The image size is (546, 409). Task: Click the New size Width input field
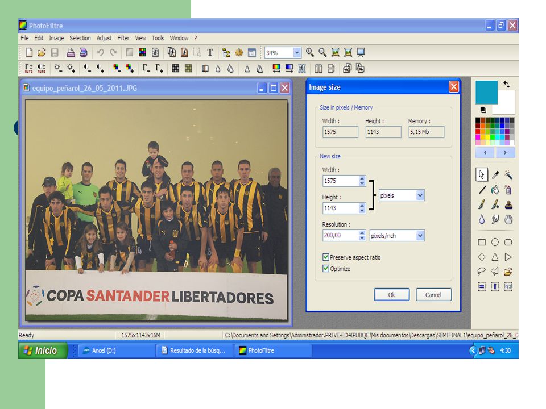tap(341, 181)
